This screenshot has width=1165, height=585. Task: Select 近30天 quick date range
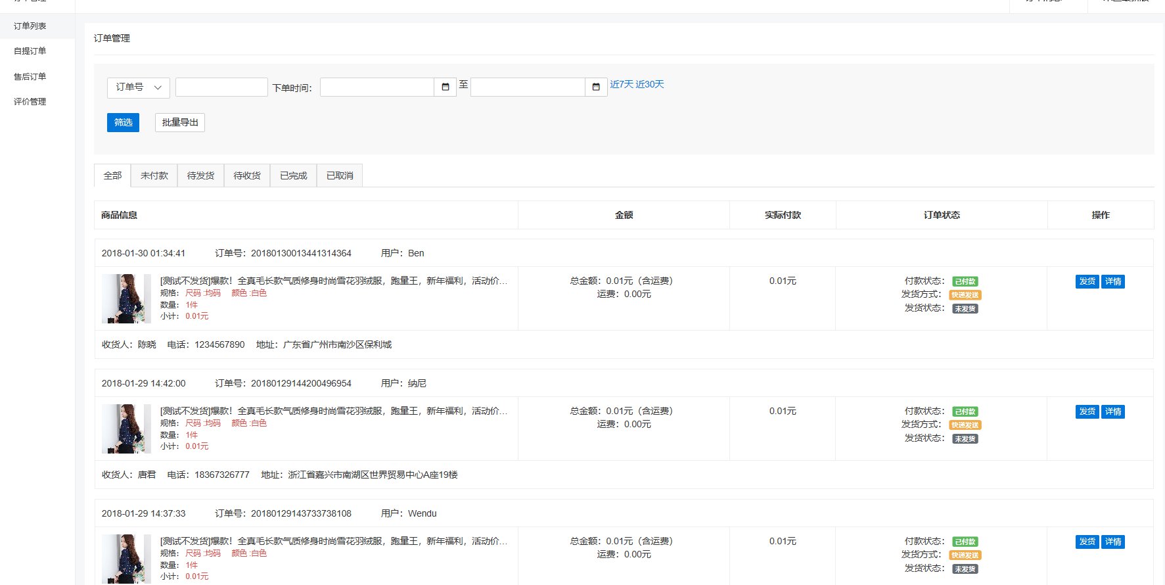point(650,84)
